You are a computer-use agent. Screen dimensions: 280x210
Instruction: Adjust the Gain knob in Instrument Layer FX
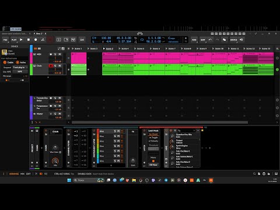(x=133, y=161)
